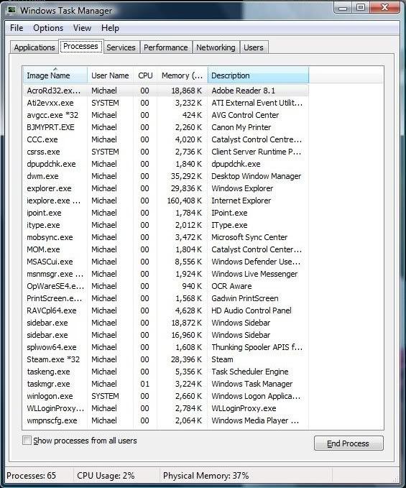Image resolution: width=406 pixels, height=488 pixels.
Task: Sort by Description column header
Action: [258, 75]
